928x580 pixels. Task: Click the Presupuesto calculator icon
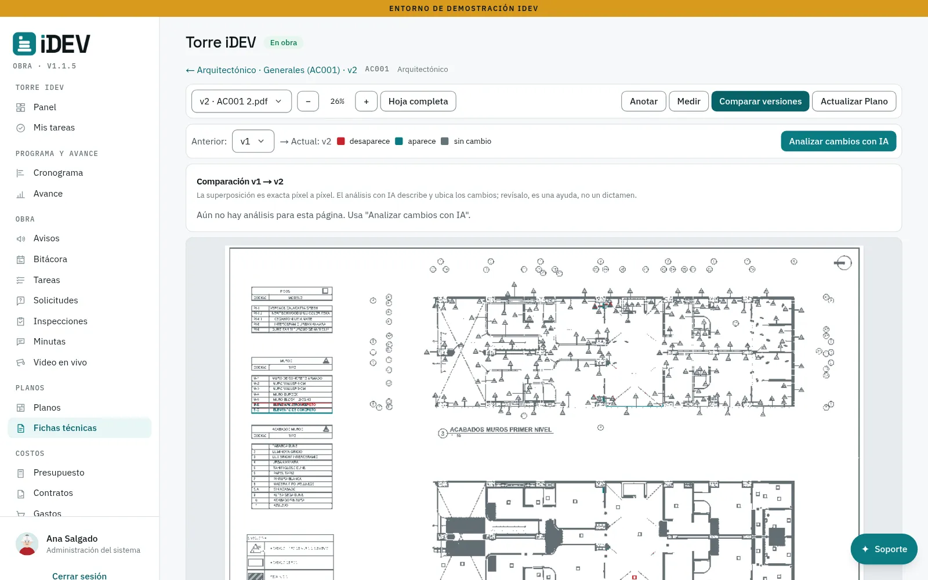click(x=21, y=473)
